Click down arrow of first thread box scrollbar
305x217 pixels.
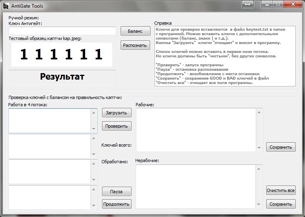tap(94, 129)
